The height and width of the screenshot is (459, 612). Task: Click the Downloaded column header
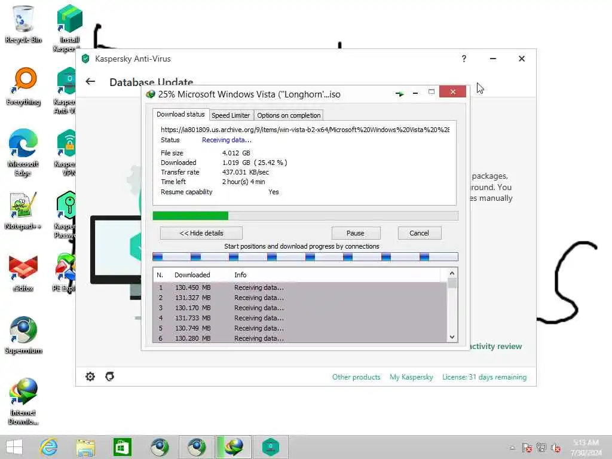pos(192,275)
